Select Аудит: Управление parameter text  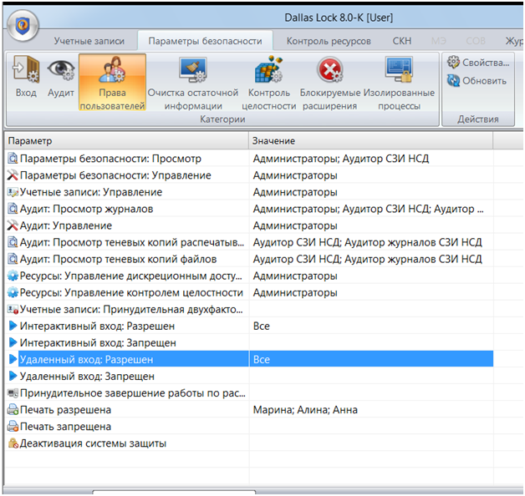[66, 225]
